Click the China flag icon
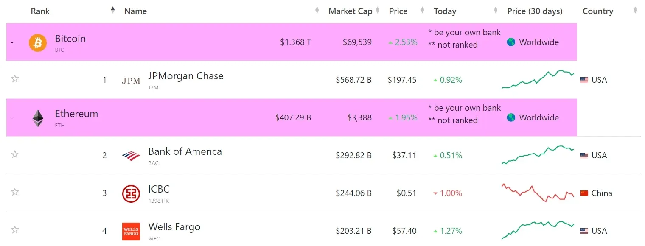The height and width of the screenshot is (246, 645). pyautogui.click(x=584, y=193)
